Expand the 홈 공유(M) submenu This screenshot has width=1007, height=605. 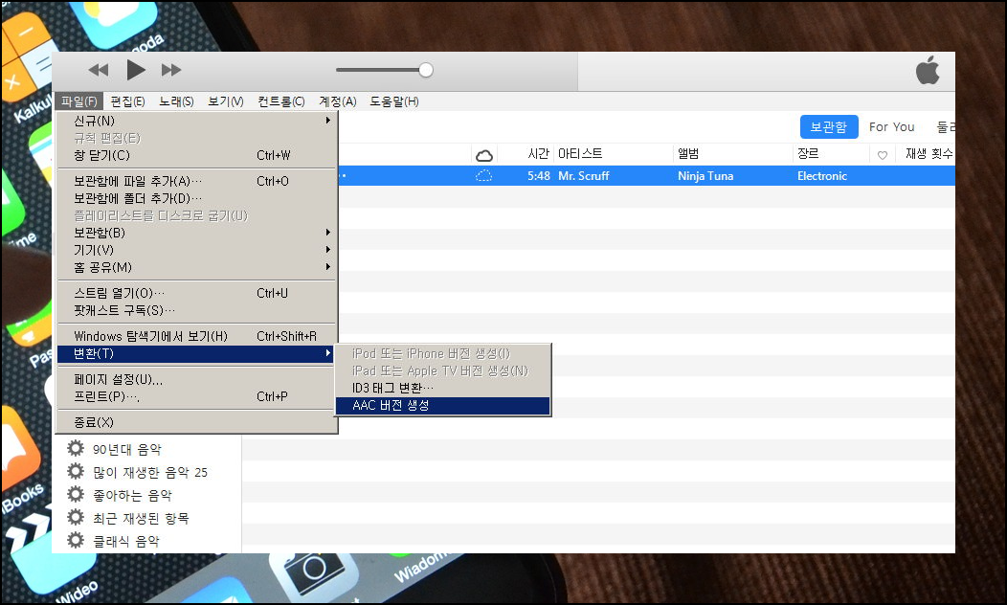(196, 267)
